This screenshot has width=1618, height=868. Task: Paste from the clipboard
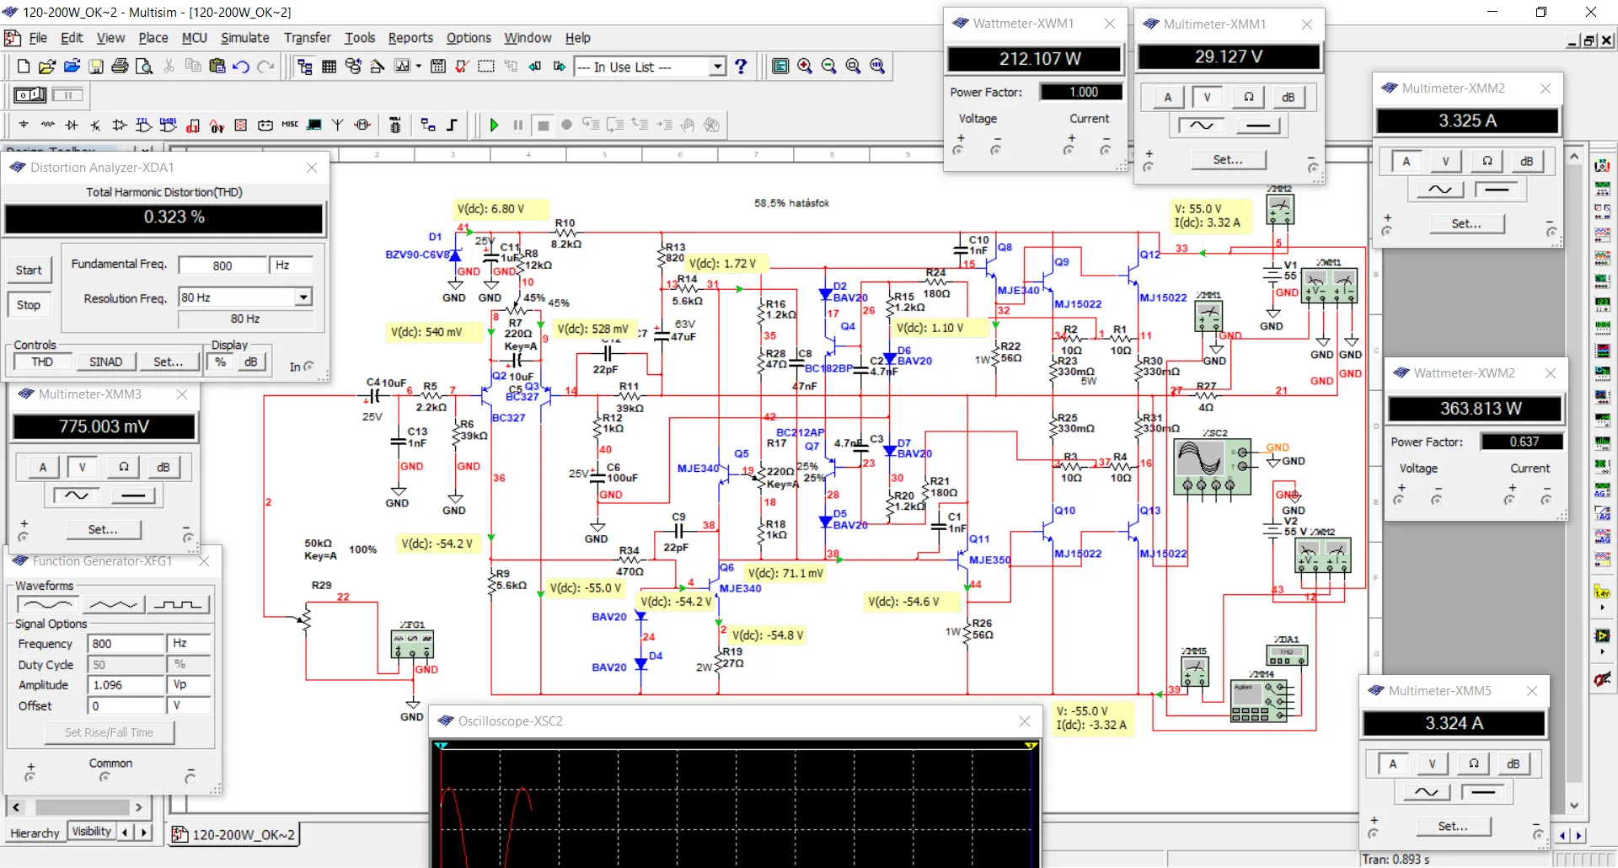[217, 67]
